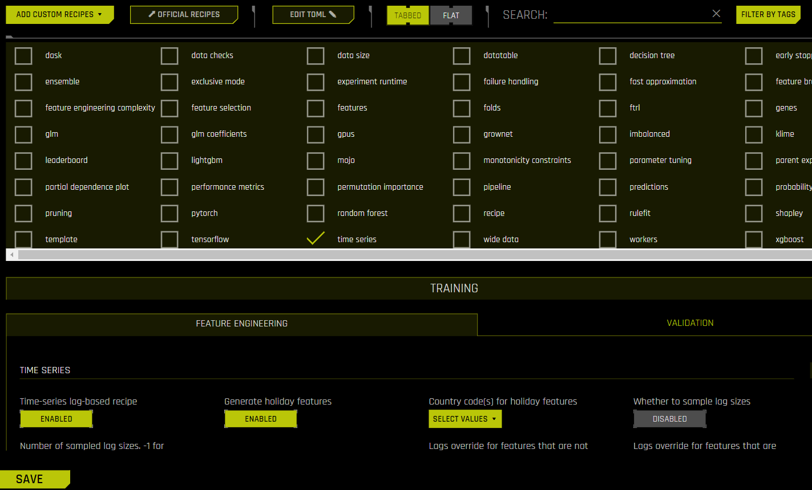Turn off Generate holiday features
Image resolution: width=812 pixels, height=490 pixels.
coord(261,419)
